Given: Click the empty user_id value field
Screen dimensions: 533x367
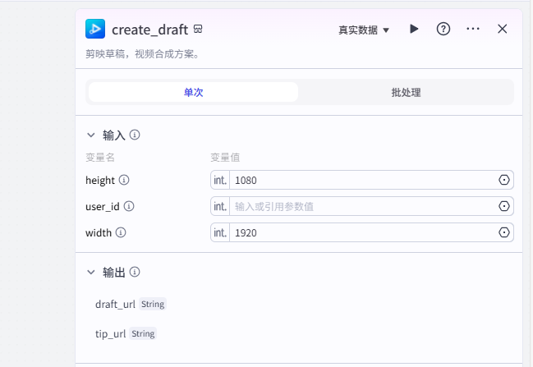Looking at the screenshot, I should (x=362, y=206).
